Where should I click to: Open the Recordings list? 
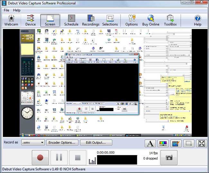pyautogui.click(x=91, y=20)
